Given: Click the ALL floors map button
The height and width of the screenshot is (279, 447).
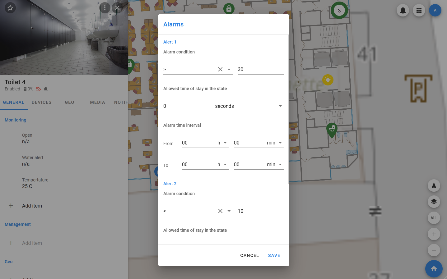Looking at the screenshot, I should 434,218.
